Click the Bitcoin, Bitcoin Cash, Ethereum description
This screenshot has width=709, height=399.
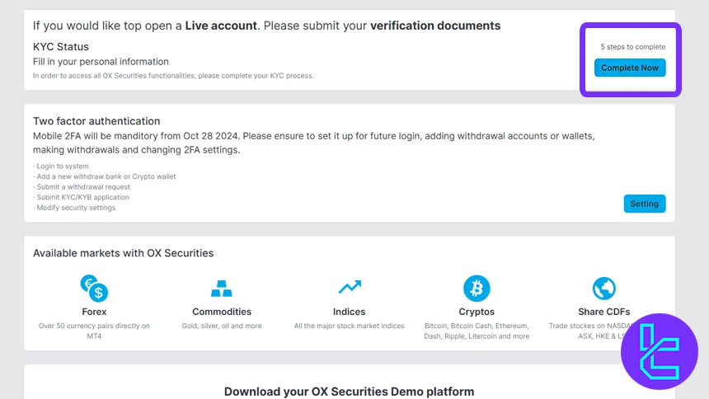pyautogui.click(x=477, y=331)
